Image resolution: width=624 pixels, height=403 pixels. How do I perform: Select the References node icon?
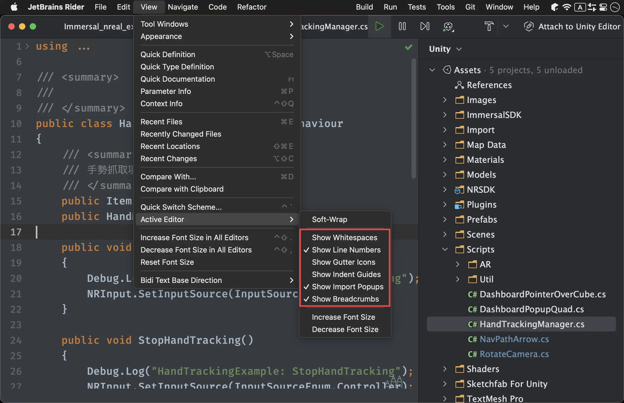(x=459, y=85)
